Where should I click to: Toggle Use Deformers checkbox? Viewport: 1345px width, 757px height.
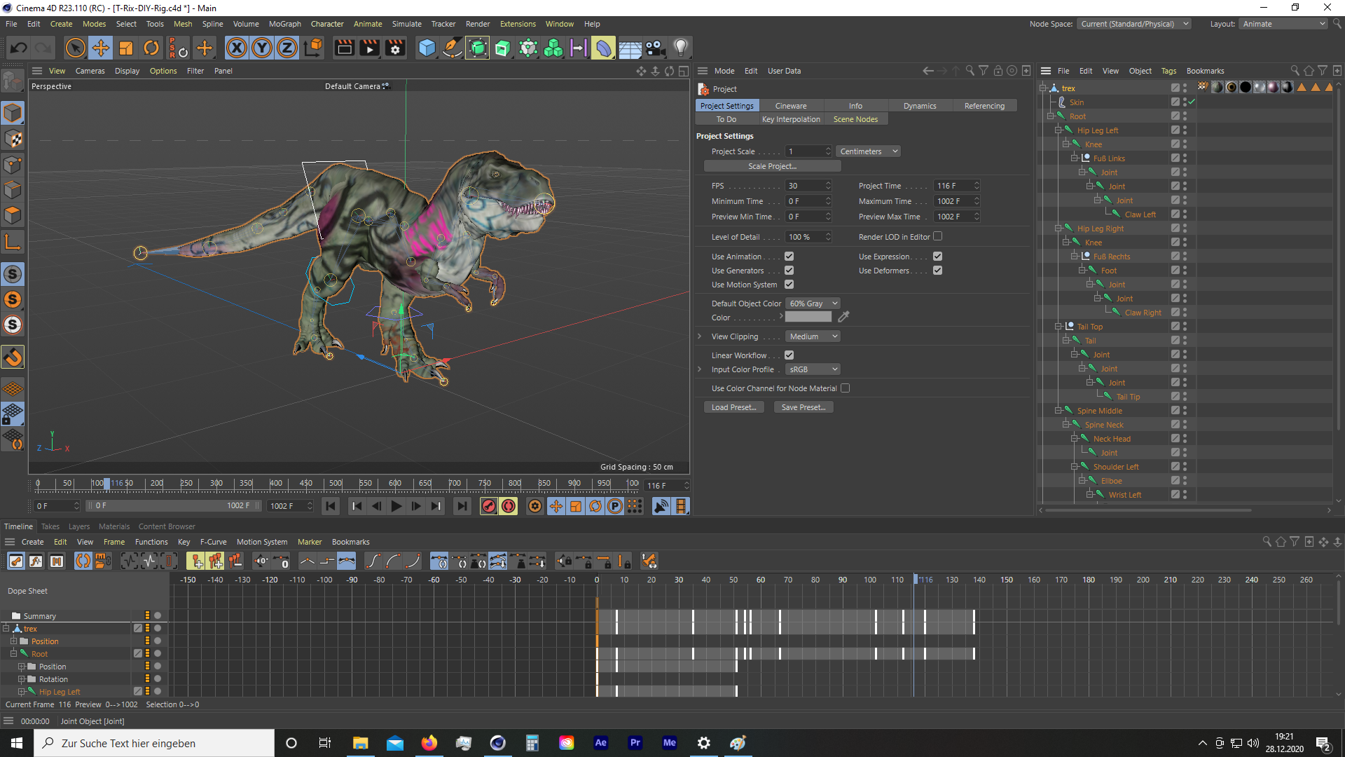(938, 271)
